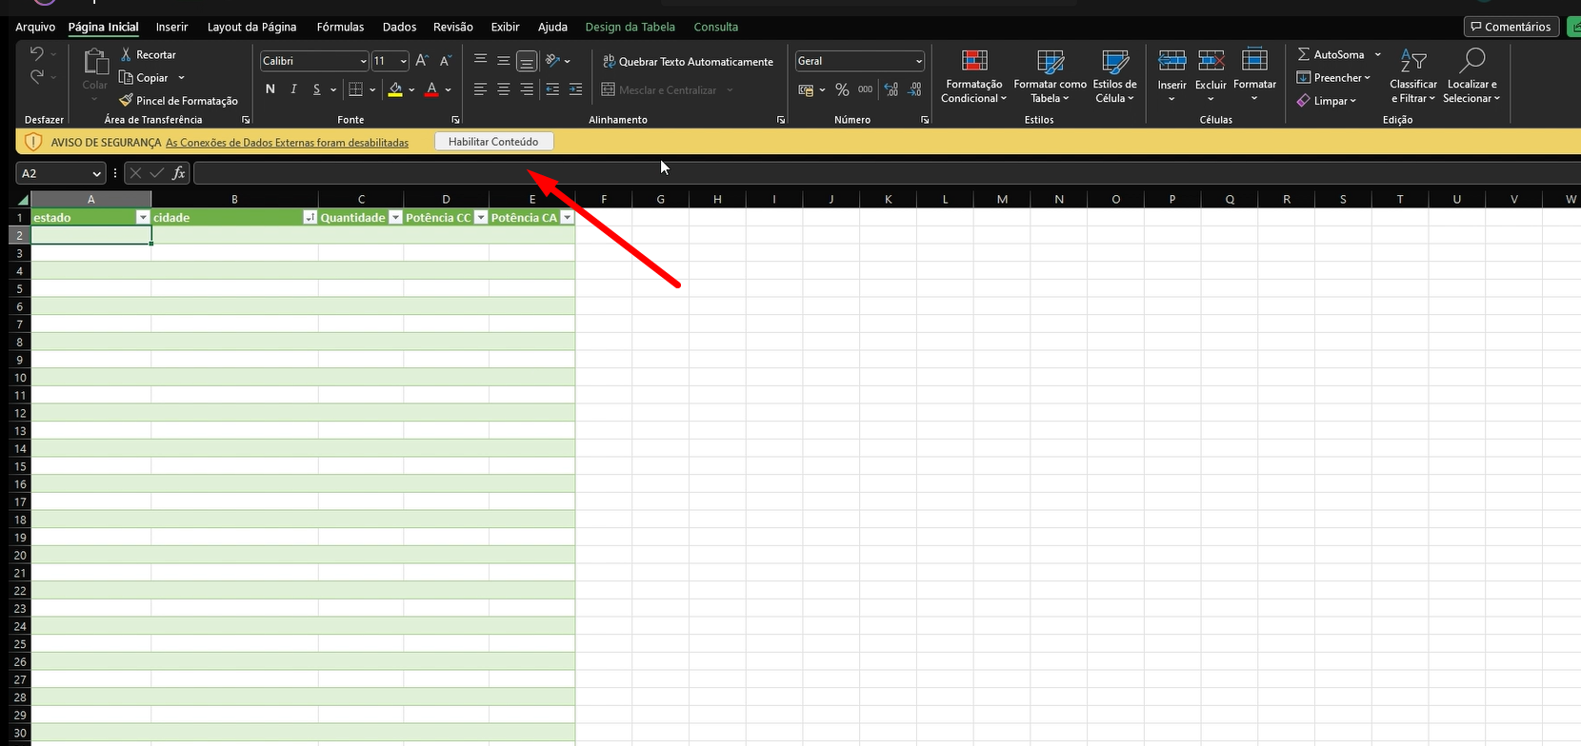Open the Fórmulas ribbon tab
The image size is (1581, 746).
(340, 27)
